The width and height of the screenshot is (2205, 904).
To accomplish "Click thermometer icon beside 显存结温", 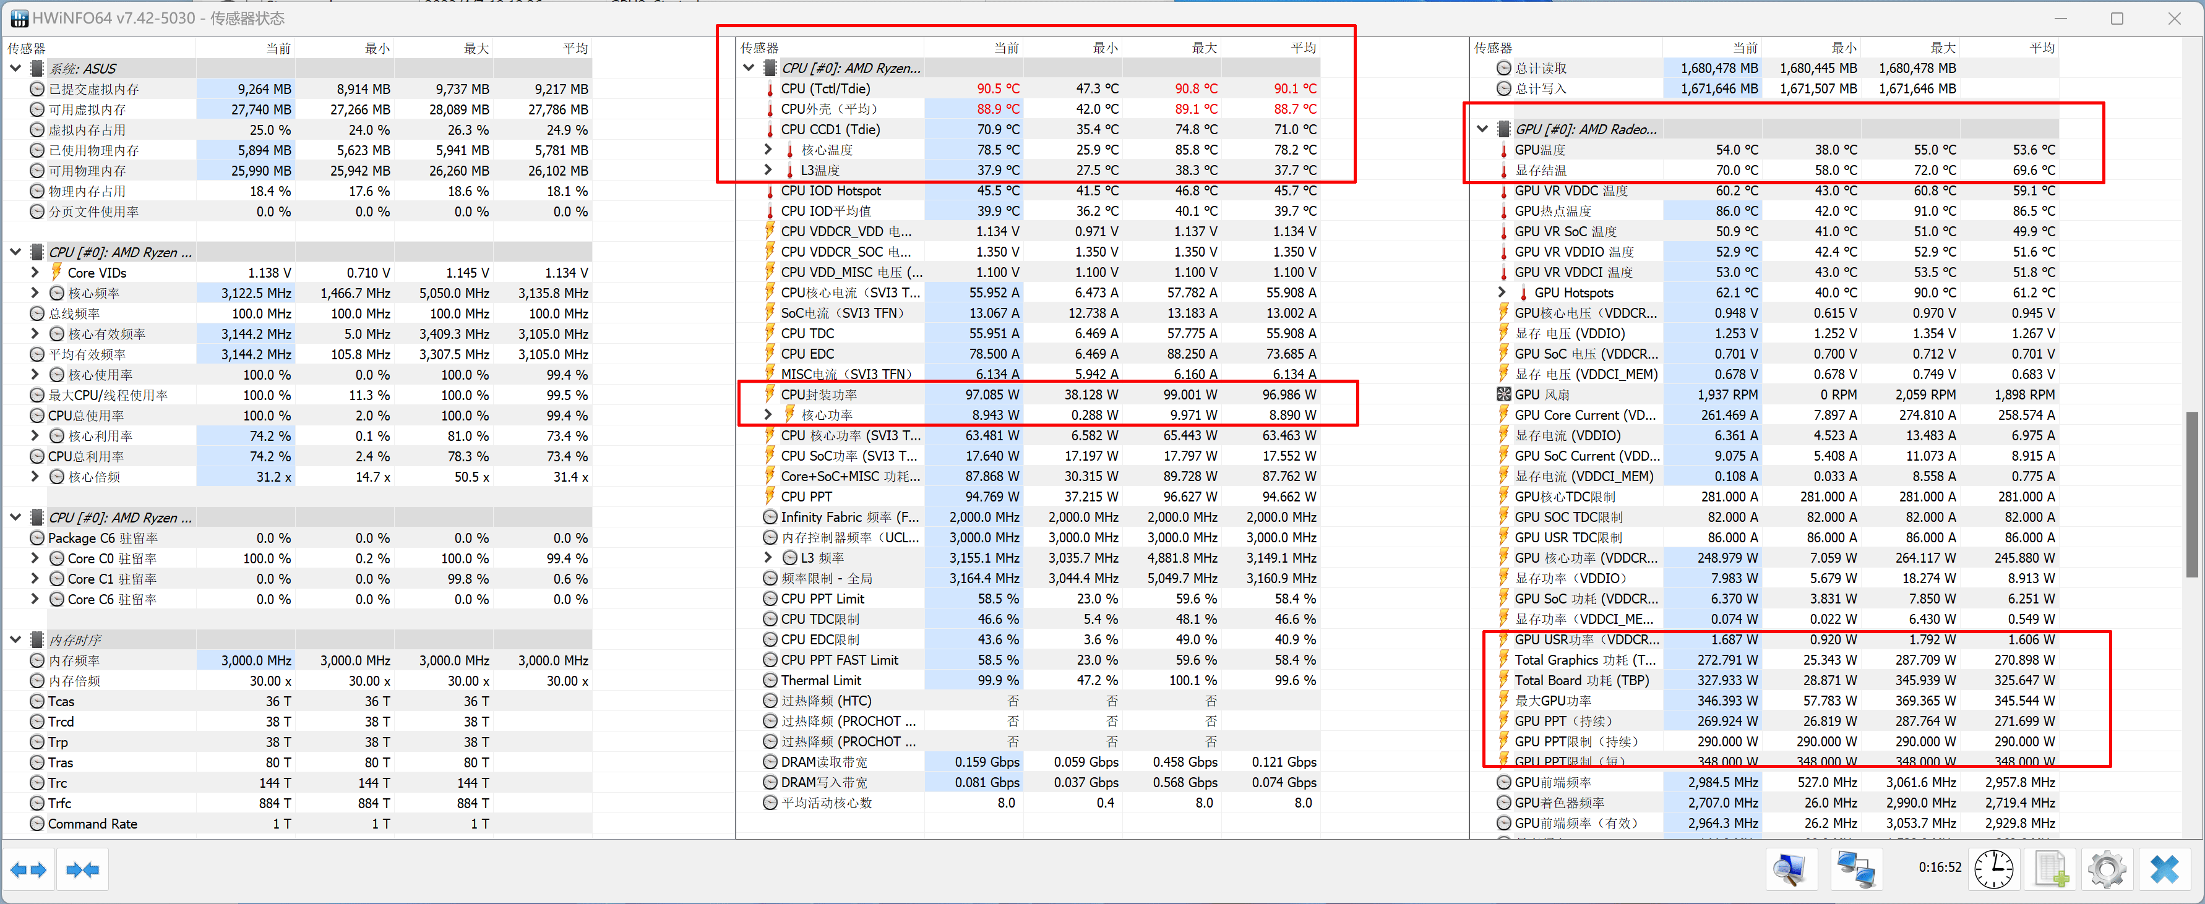I will [1503, 170].
